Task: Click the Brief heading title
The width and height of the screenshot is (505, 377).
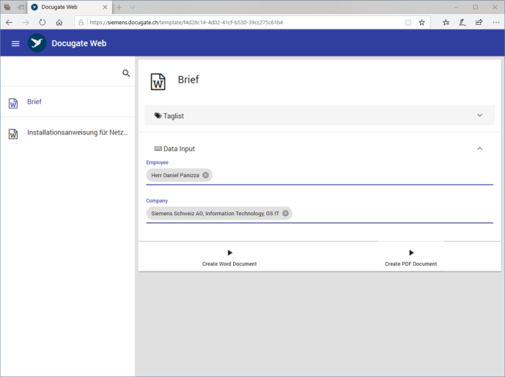Action: [x=188, y=80]
